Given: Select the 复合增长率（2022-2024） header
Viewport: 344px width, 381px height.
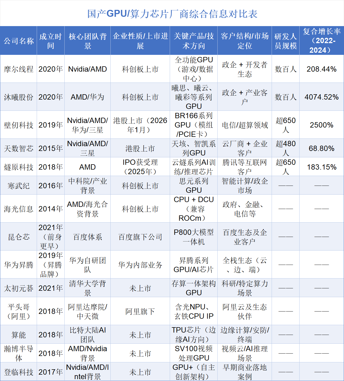Looking at the screenshot, I should [x=322, y=41].
